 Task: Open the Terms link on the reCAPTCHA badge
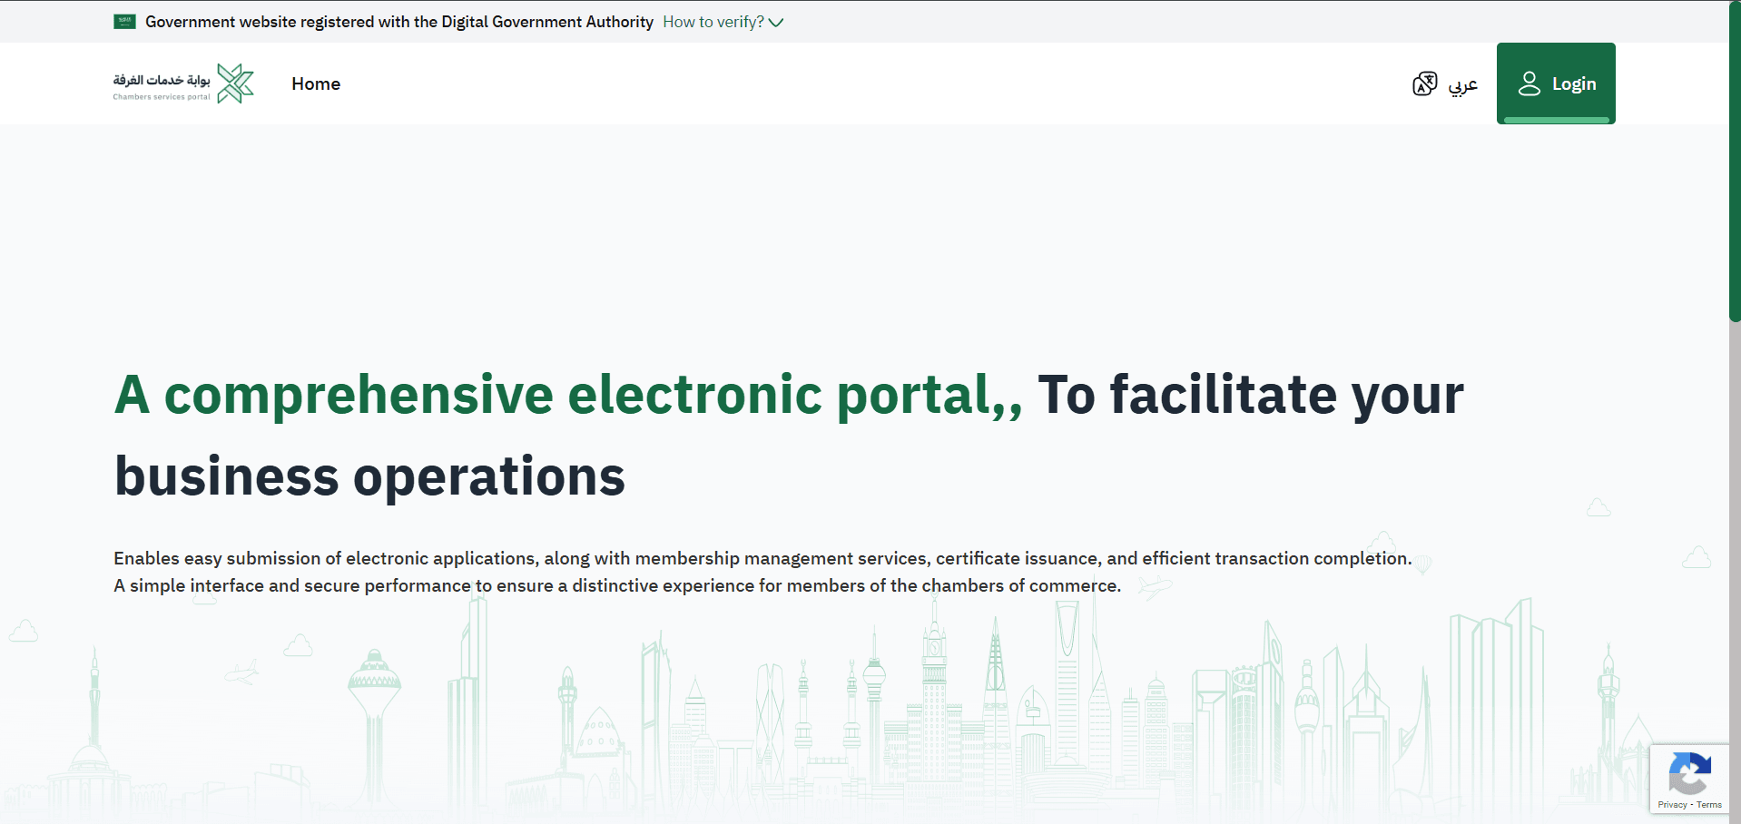[x=1711, y=805]
